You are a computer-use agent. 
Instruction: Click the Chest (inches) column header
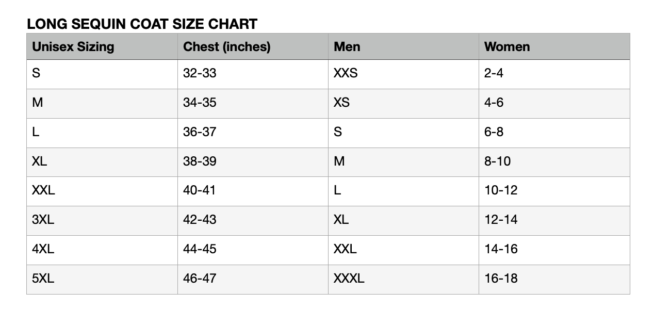point(226,46)
